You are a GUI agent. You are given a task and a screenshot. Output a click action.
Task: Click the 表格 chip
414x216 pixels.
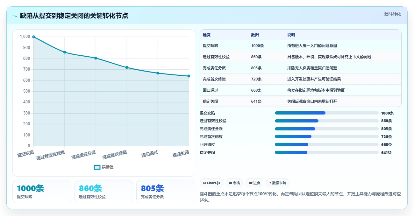click(x=234, y=183)
